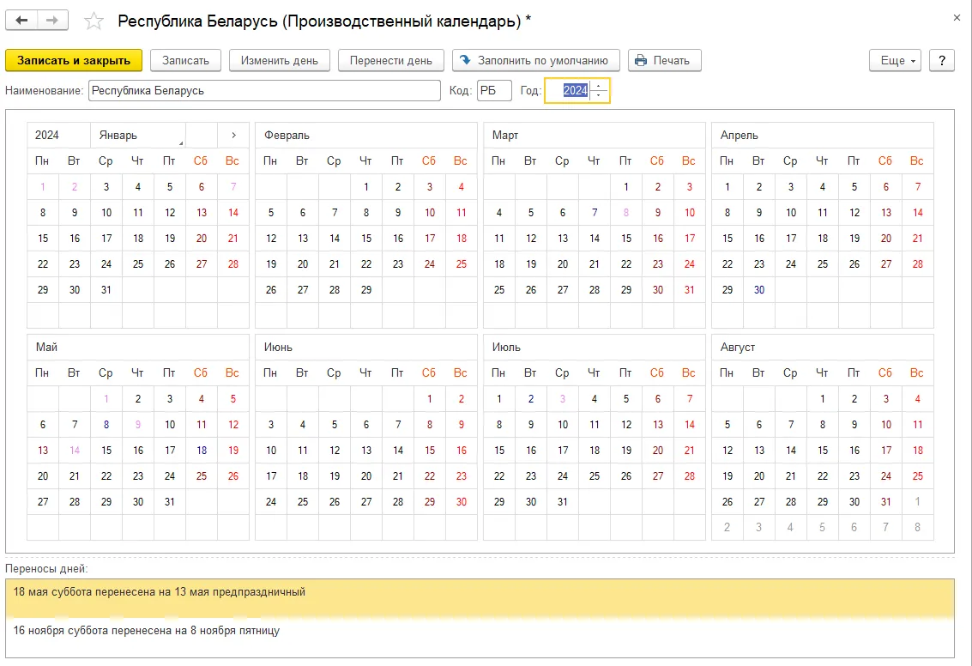The image size is (972, 666).
Task: Select March 8 in the calendar
Action: click(x=626, y=213)
